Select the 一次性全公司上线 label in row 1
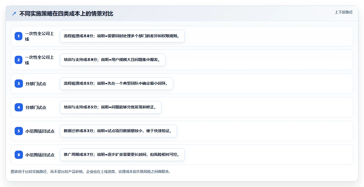This screenshot has height=187, width=364. tap(39, 36)
